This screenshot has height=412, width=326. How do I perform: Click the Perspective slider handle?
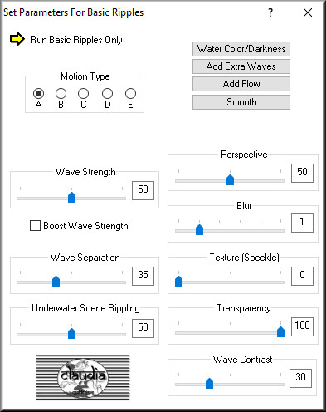click(x=230, y=179)
